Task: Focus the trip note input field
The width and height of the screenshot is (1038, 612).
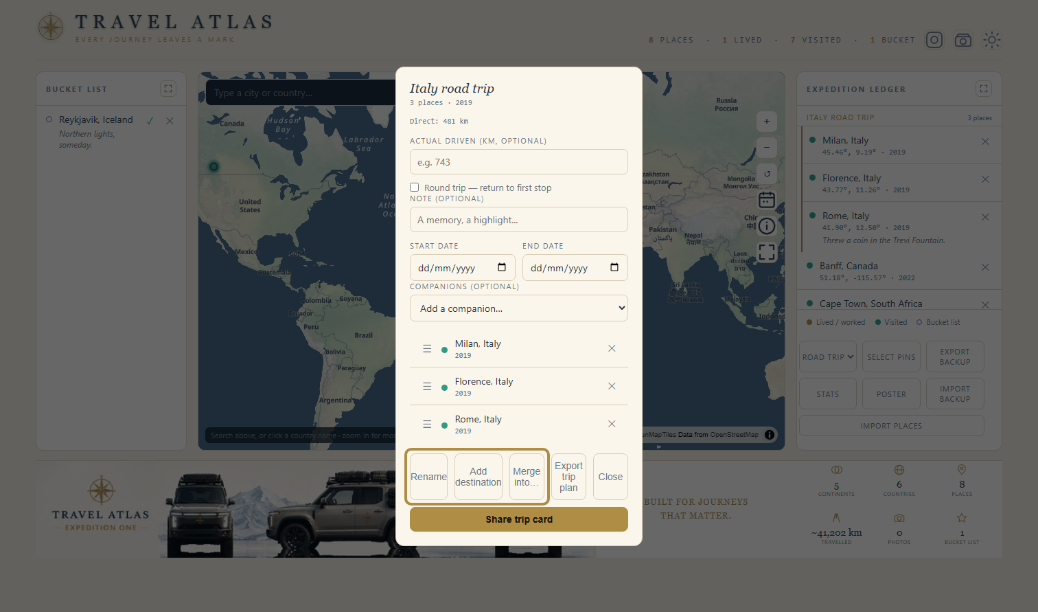Action: point(519,220)
